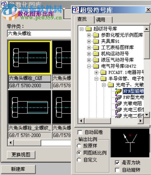
Task: Click the GB/T 5781-2000 label
Action: coord(30,135)
